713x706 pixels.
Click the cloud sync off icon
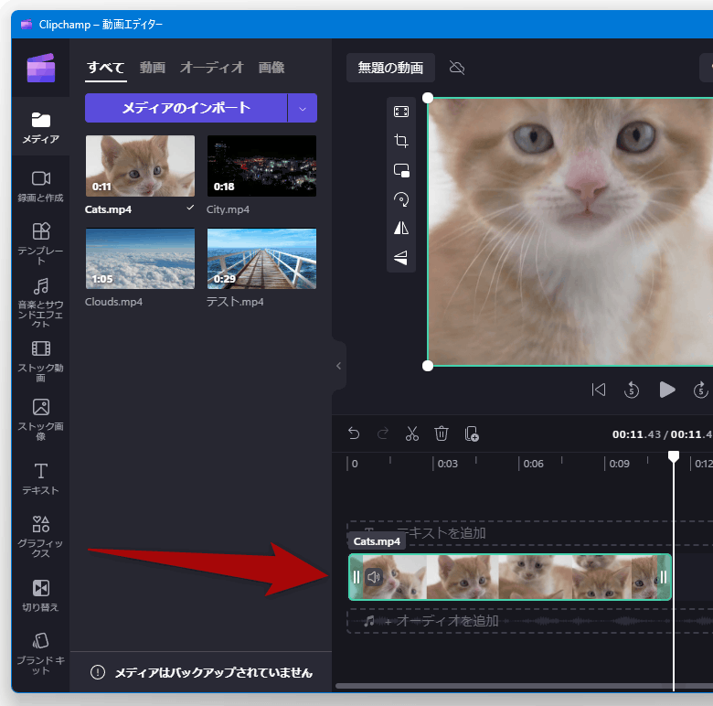click(x=456, y=68)
